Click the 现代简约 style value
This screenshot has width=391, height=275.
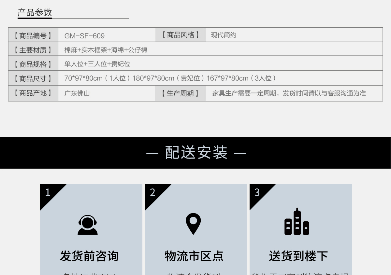pos(224,35)
